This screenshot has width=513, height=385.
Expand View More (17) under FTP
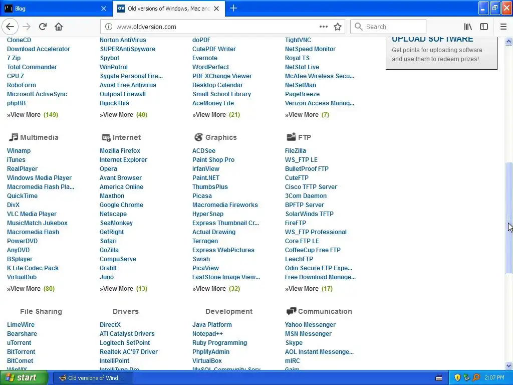[309, 288]
